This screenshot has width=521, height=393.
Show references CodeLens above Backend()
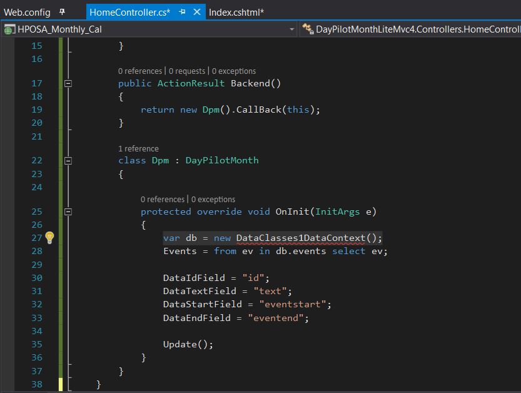point(140,71)
